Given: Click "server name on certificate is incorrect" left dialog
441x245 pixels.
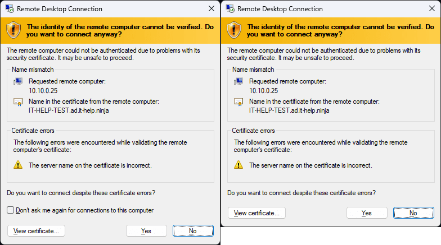Looking at the screenshot, I should pos(90,165).
